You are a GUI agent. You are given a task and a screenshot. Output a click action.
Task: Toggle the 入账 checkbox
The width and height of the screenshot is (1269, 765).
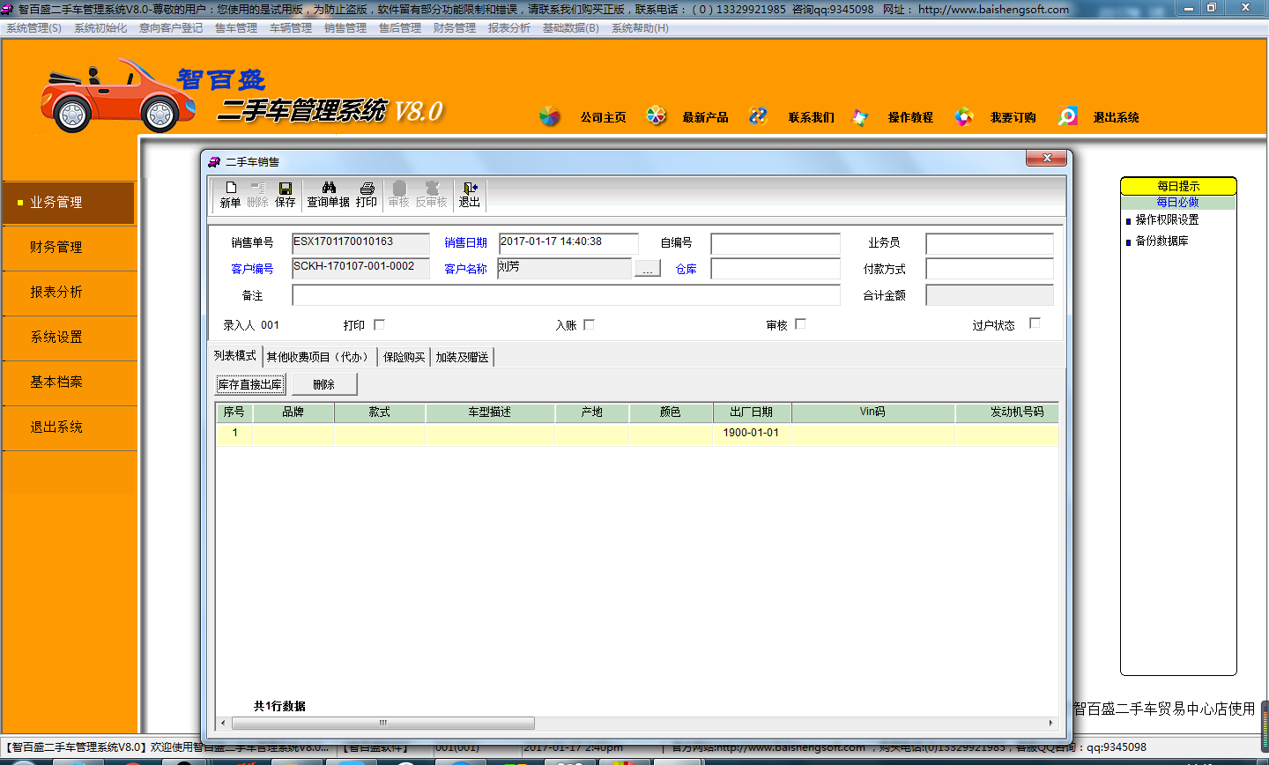coord(589,324)
